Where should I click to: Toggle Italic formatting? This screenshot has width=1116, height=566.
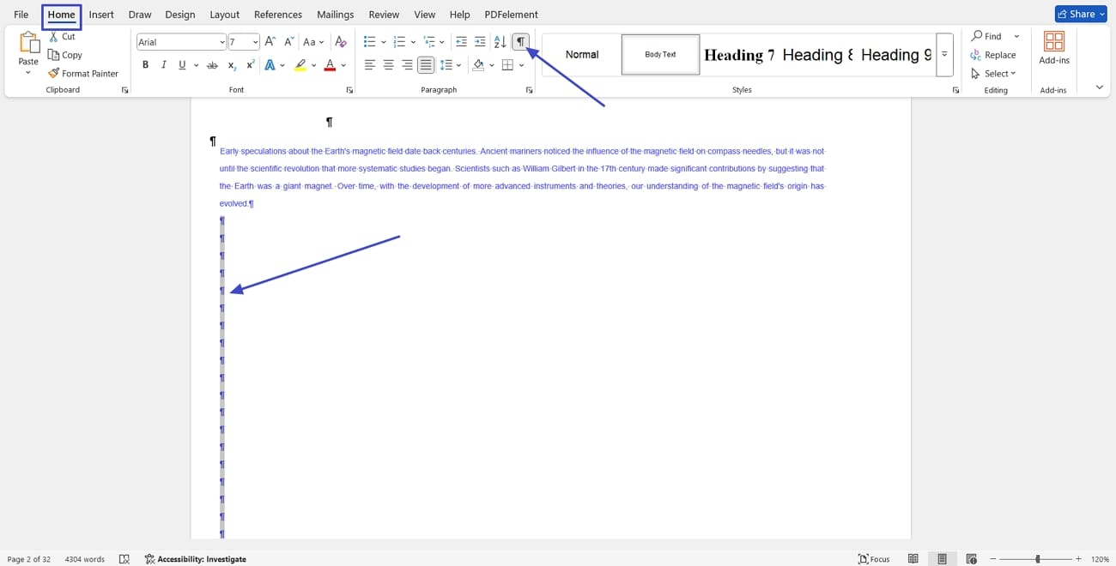163,64
